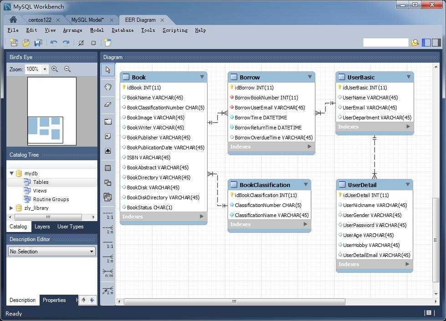Open the Zoom percentage dropdown
446x321 pixels.
pos(45,69)
